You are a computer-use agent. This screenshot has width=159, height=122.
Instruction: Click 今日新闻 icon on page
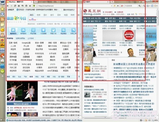click(43, 31)
